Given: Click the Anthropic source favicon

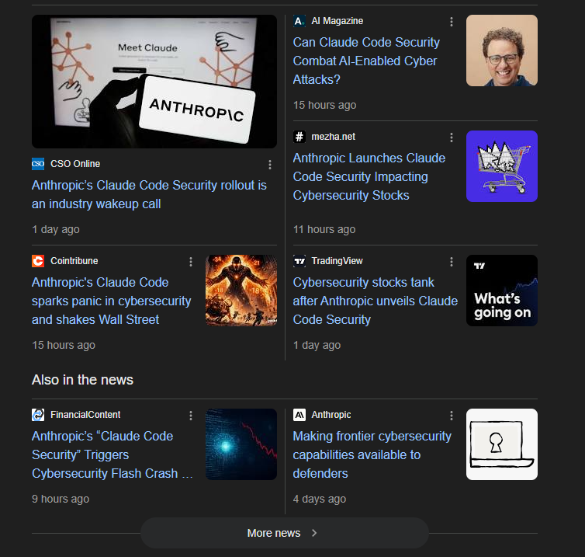Looking at the screenshot, I should [299, 415].
